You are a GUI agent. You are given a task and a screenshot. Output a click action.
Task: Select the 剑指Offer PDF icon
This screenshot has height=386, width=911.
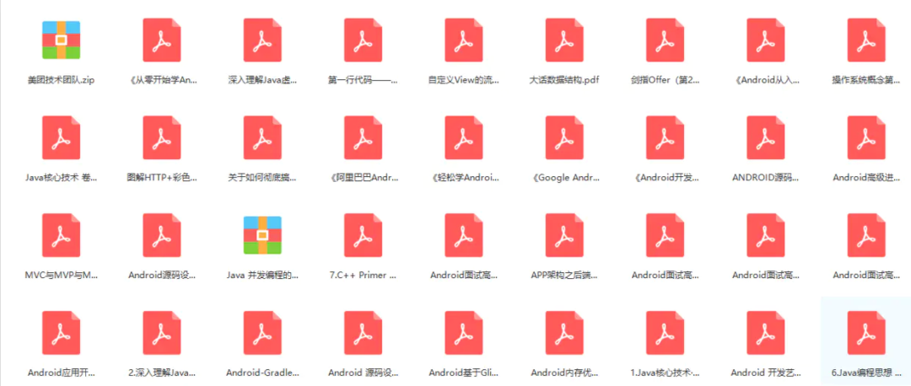click(x=666, y=40)
